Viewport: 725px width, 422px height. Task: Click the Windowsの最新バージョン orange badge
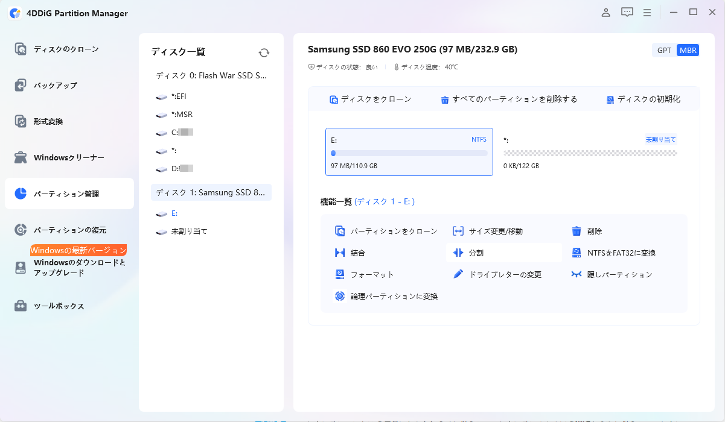pyautogui.click(x=78, y=250)
